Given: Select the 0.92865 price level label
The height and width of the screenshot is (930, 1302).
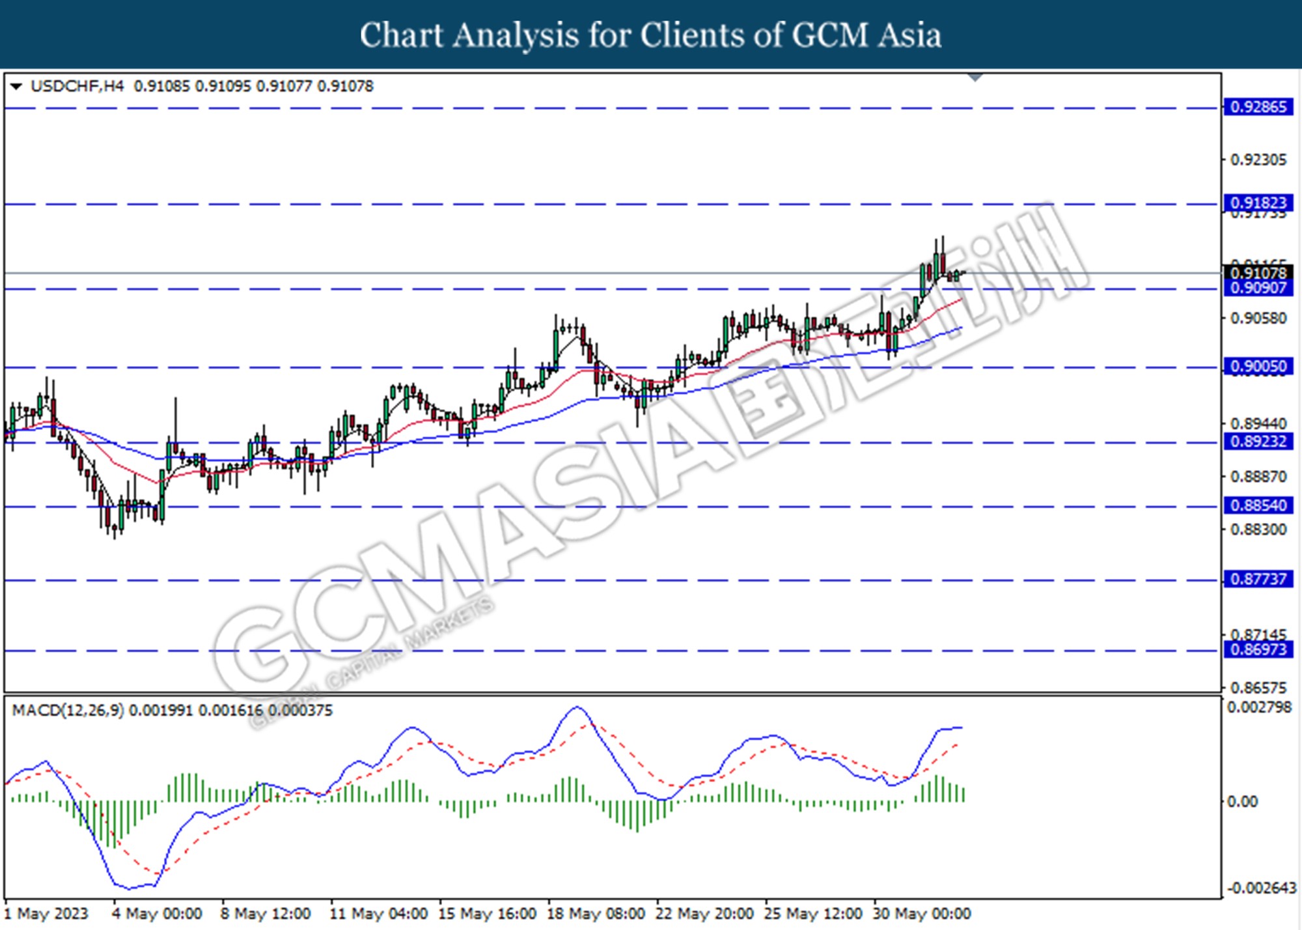Looking at the screenshot, I should (1258, 107).
